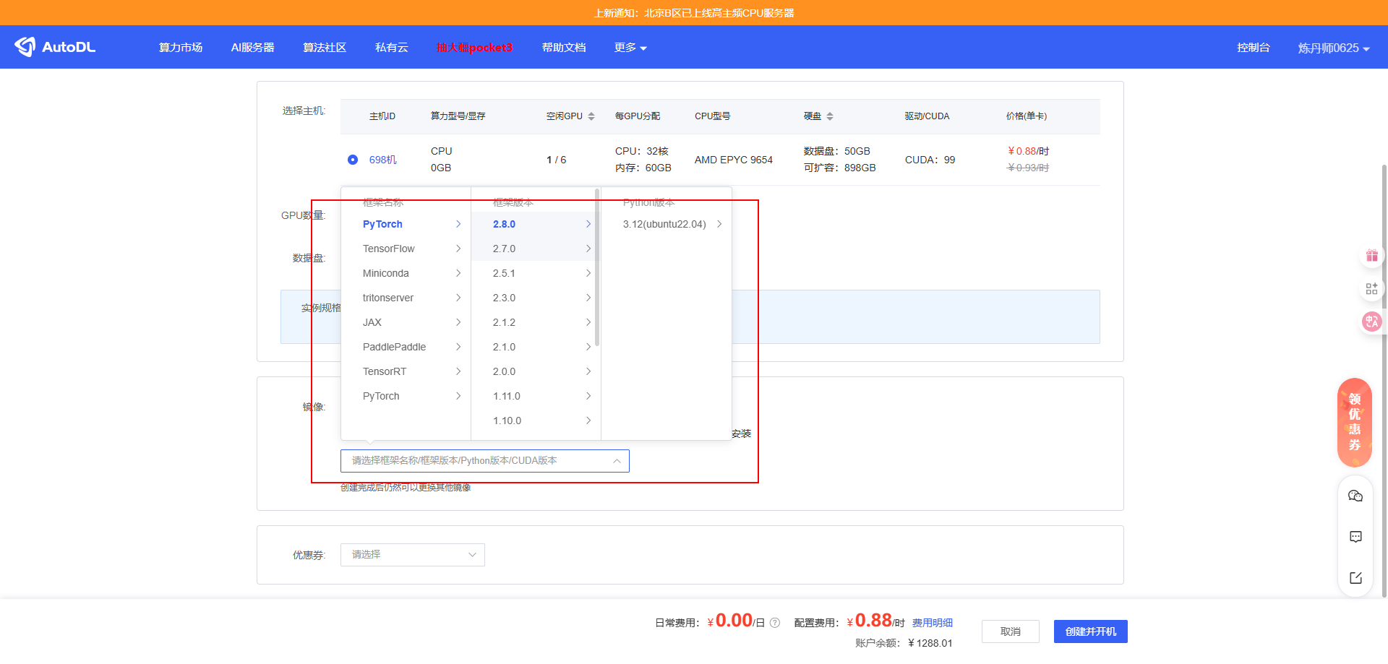The image size is (1388, 664).
Task: Click the 创建并开机 create button
Action: pos(1091,631)
